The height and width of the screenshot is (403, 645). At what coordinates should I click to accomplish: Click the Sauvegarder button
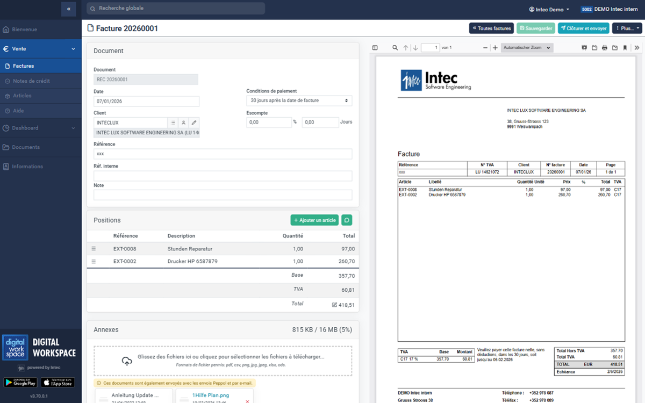(x=536, y=28)
